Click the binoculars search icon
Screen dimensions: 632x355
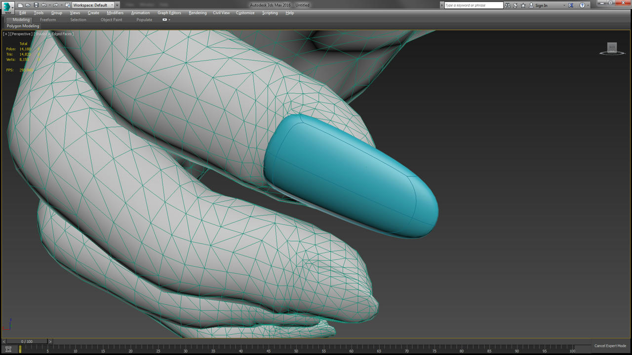tap(508, 5)
